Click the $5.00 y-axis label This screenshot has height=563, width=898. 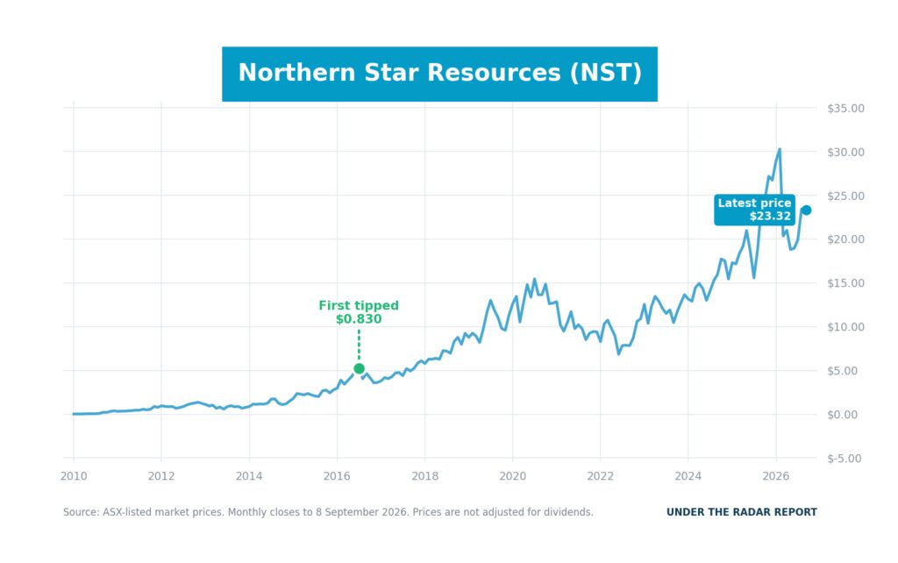click(843, 371)
